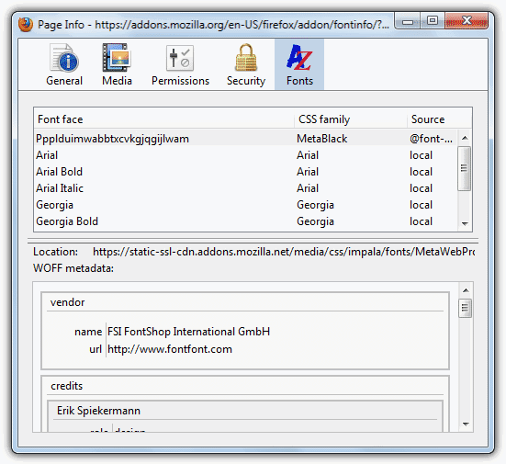Click the MetaBlack CSS family cell

[321, 139]
